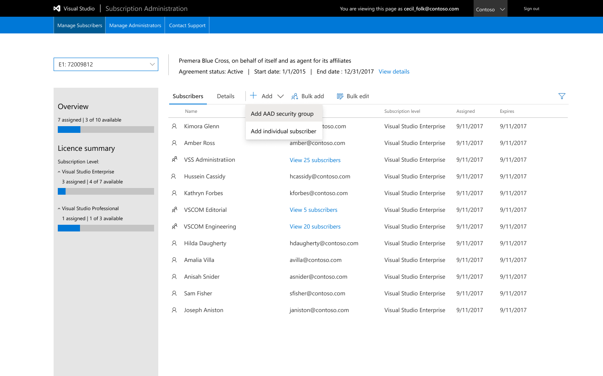
Task: Select the Kimora Glenn name
Action: click(201, 126)
